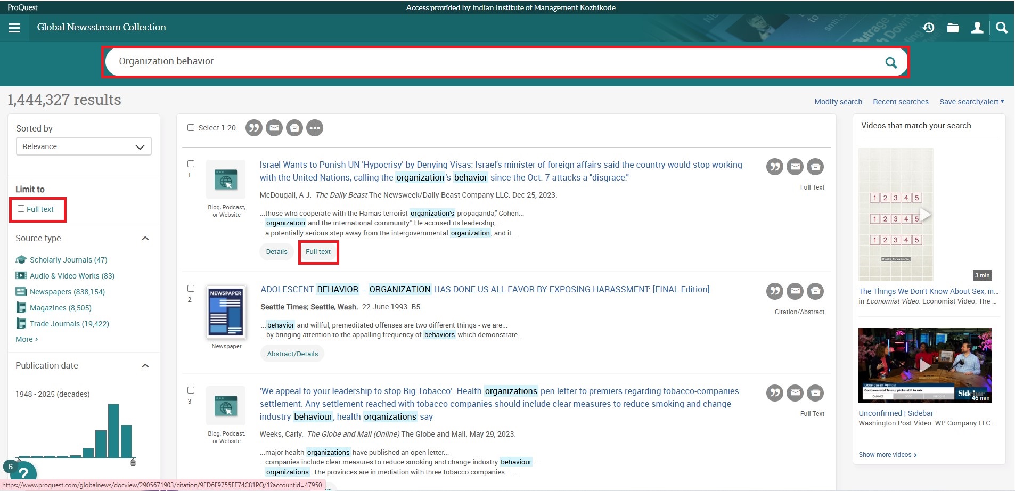Click the user account profile icon
The image size is (1015, 491).
(x=977, y=28)
